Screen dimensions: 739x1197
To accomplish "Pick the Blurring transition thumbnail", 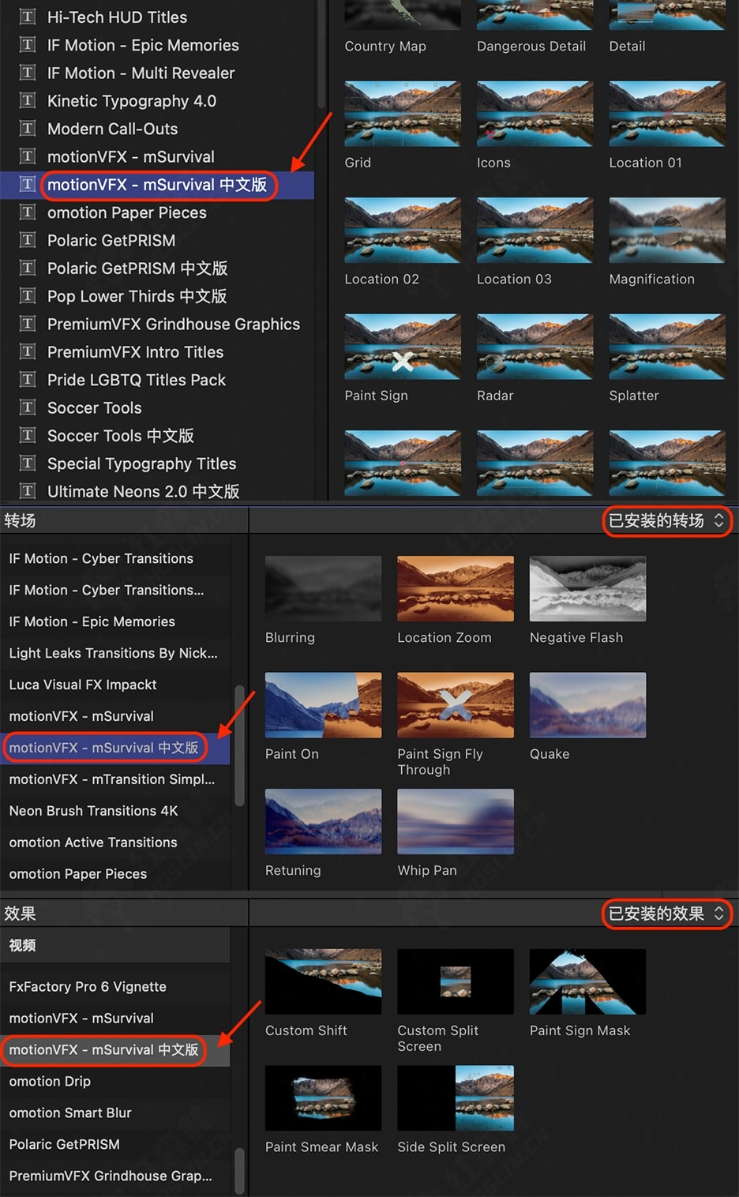I will [323, 588].
